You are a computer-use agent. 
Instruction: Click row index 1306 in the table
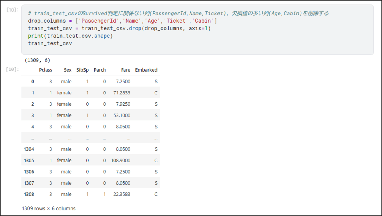pyautogui.click(x=29, y=172)
